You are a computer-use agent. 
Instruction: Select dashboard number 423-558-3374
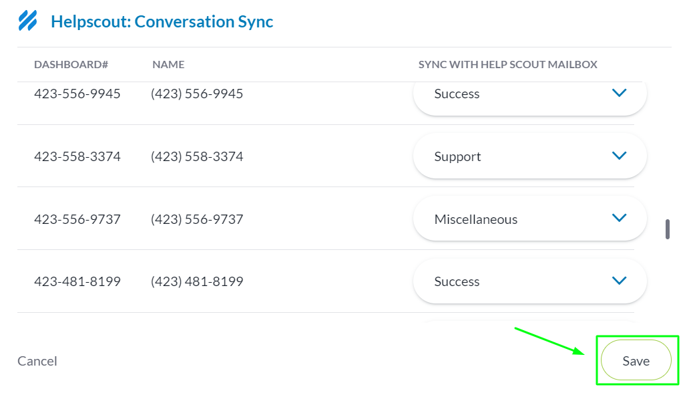(77, 156)
